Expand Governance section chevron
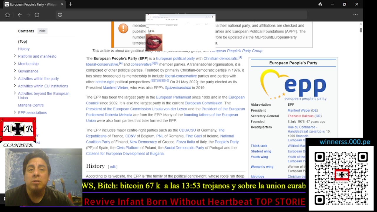The width and height of the screenshot is (377, 212). 15,71
